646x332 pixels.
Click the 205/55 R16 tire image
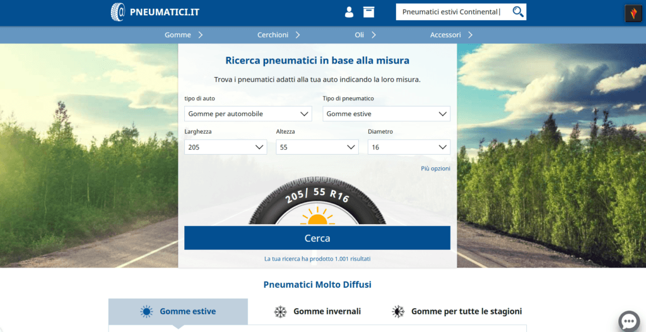click(317, 201)
